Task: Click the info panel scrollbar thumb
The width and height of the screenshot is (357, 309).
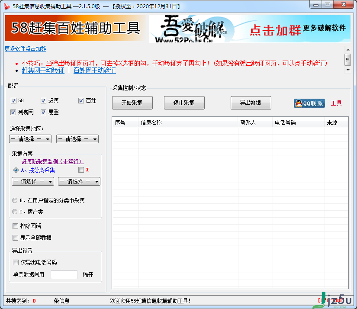Action: pyautogui.click(x=347, y=59)
